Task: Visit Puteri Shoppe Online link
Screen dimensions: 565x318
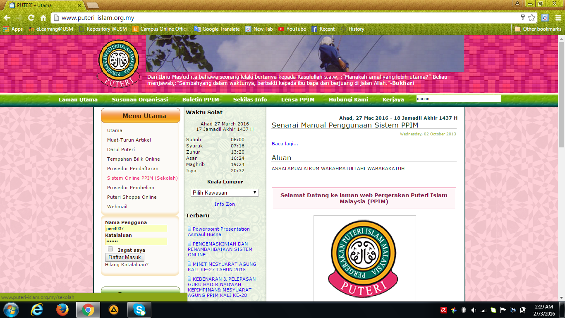Action: click(x=132, y=197)
